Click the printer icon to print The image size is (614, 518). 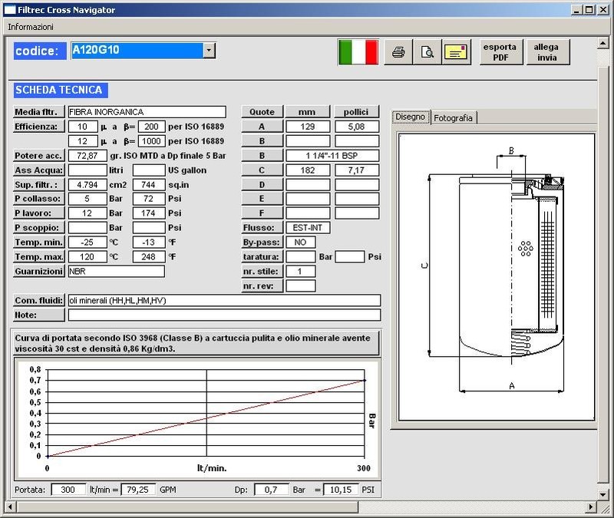398,52
